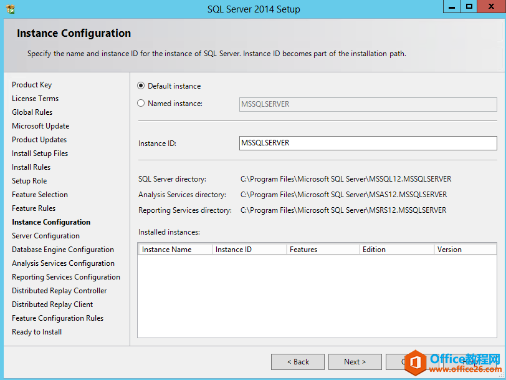The height and width of the screenshot is (380, 506).
Task: Select Setup Role step in sidebar
Action: [29, 181]
